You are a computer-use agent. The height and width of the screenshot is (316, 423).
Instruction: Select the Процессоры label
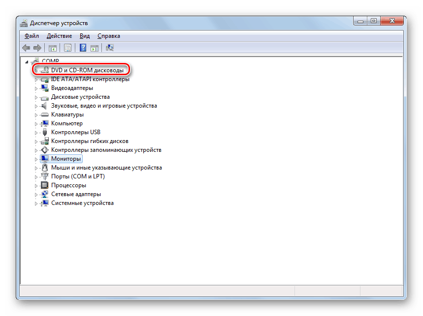point(69,185)
